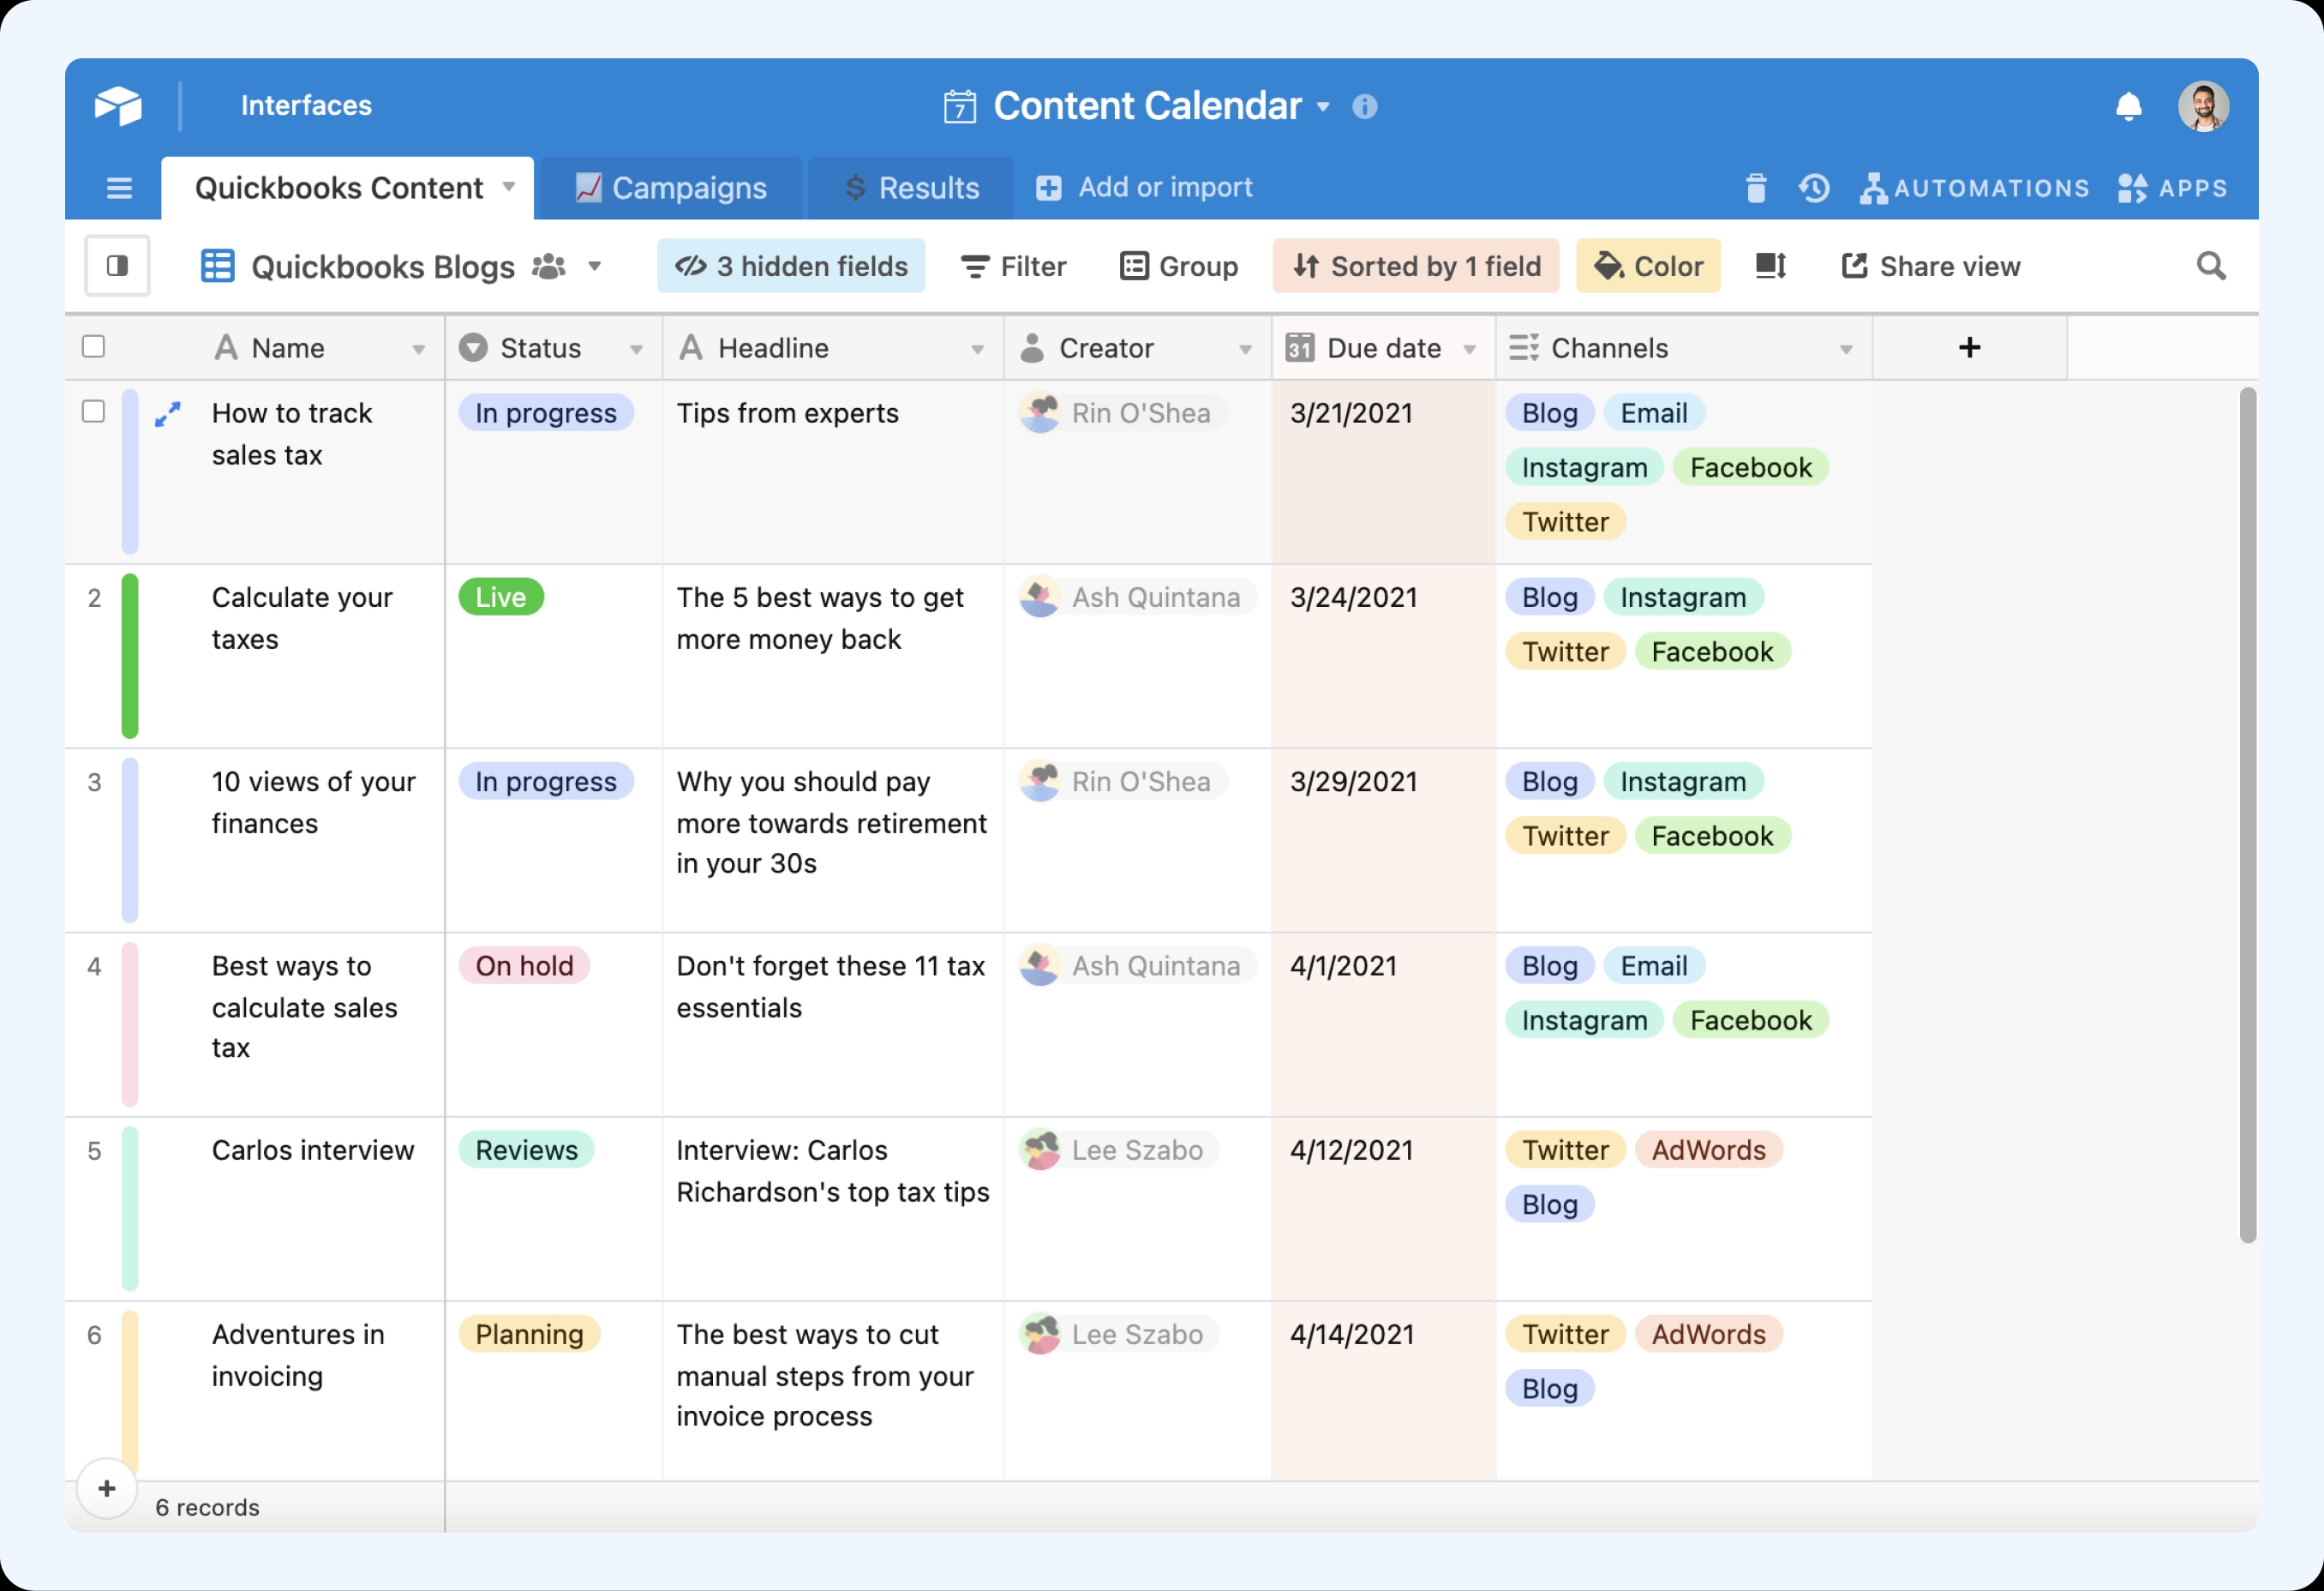Click the Due date field calendar icon
The width and height of the screenshot is (2324, 1591).
[x=1300, y=347]
